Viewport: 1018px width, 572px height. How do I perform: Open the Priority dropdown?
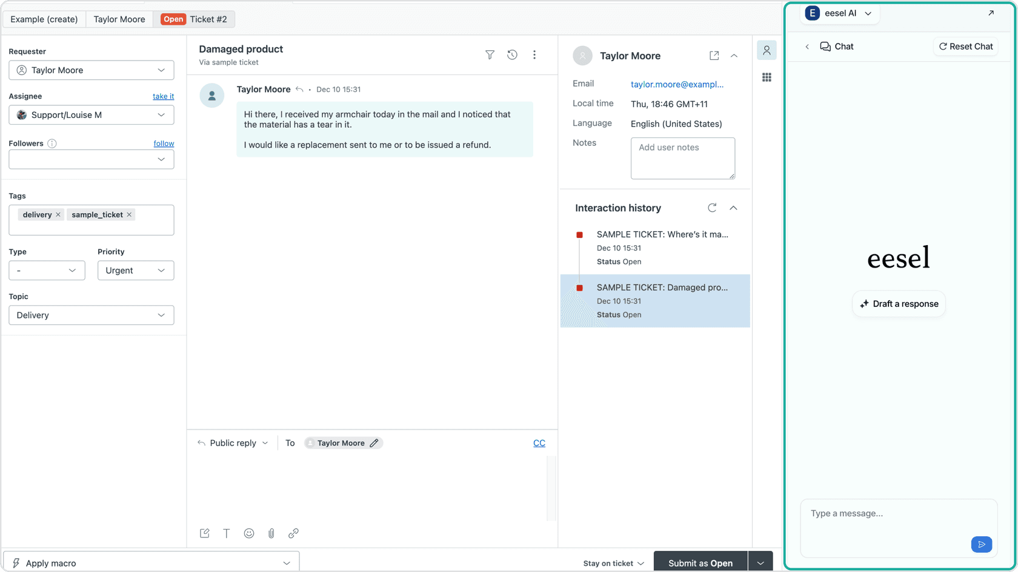pyautogui.click(x=135, y=270)
